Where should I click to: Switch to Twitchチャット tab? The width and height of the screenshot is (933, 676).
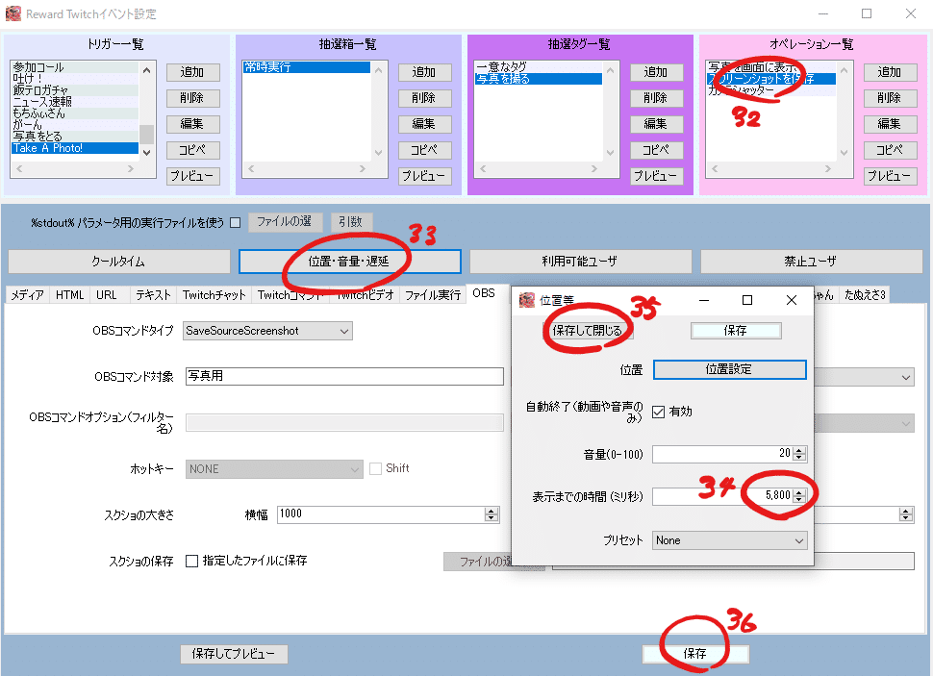[214, 294]
